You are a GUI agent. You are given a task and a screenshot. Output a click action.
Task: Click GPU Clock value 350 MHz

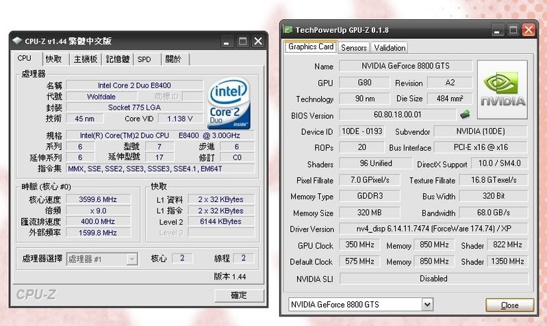(x=359, y=244)
